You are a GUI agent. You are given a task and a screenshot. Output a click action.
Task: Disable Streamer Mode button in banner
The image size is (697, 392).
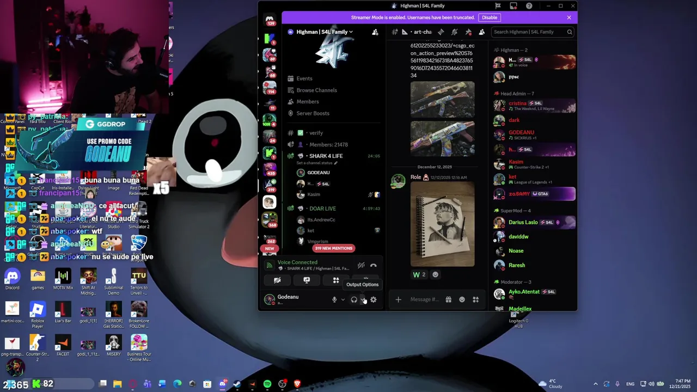[490, 17]
